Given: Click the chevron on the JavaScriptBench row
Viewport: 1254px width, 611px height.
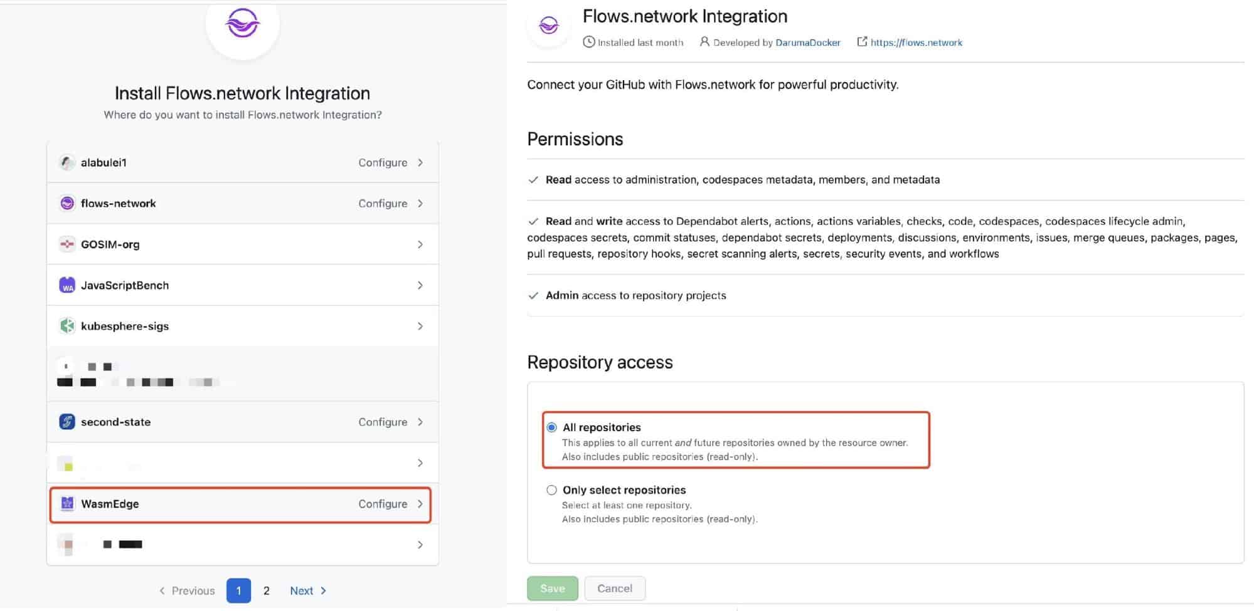Looking at the screenshot, I should [420, 285].
